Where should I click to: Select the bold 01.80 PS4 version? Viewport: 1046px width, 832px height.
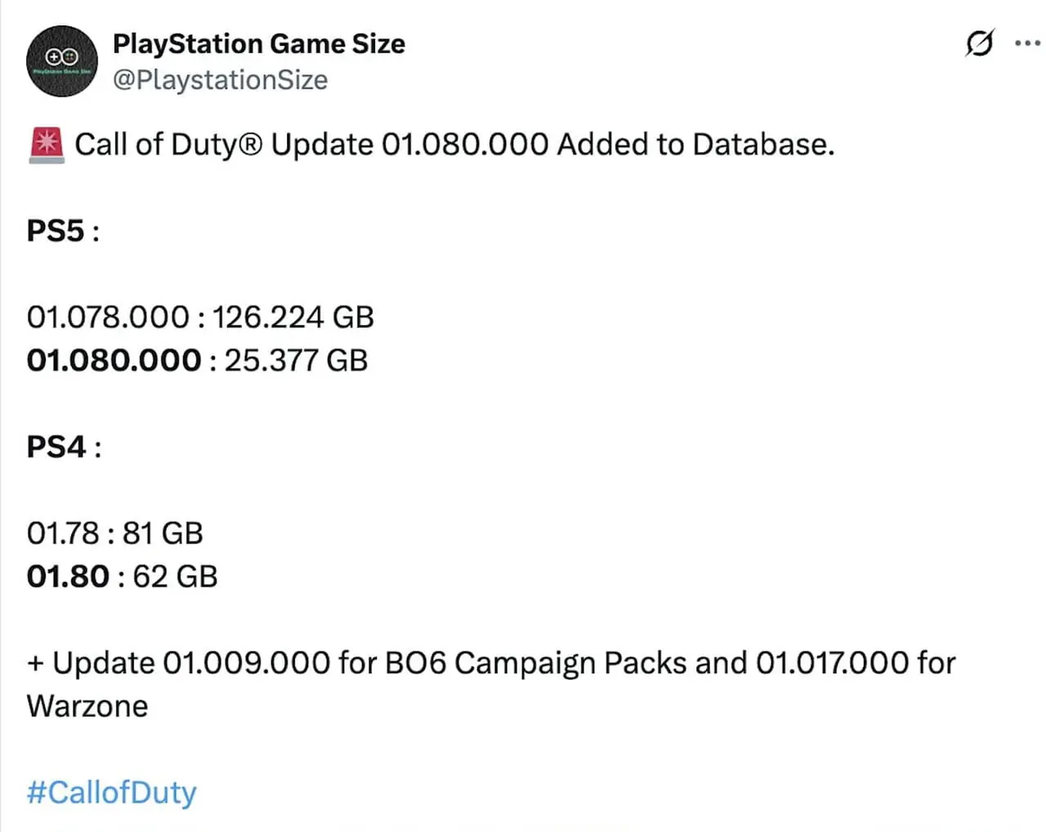click(x=68, y=577)
